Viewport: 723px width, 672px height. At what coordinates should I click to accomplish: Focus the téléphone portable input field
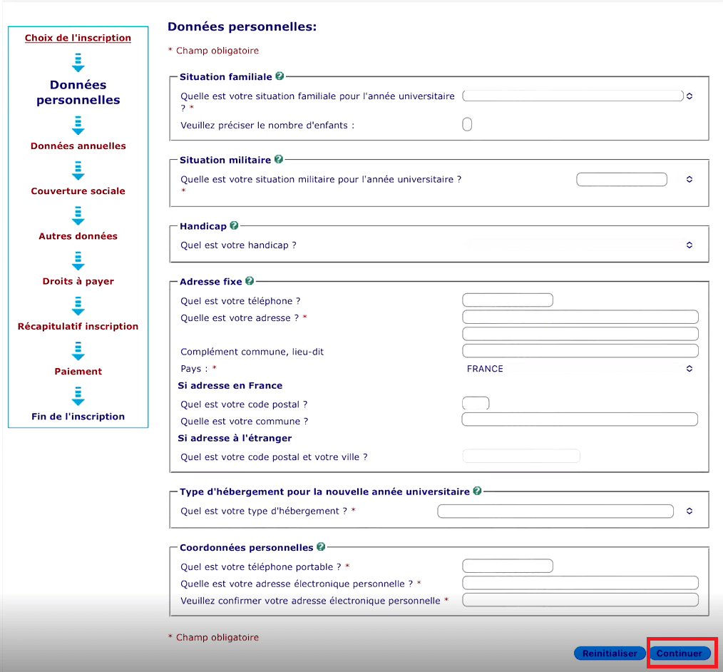[x=508, y=566]
